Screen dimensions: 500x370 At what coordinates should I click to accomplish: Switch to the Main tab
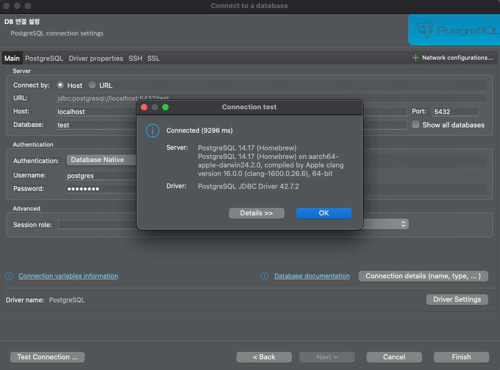(12, 58)
